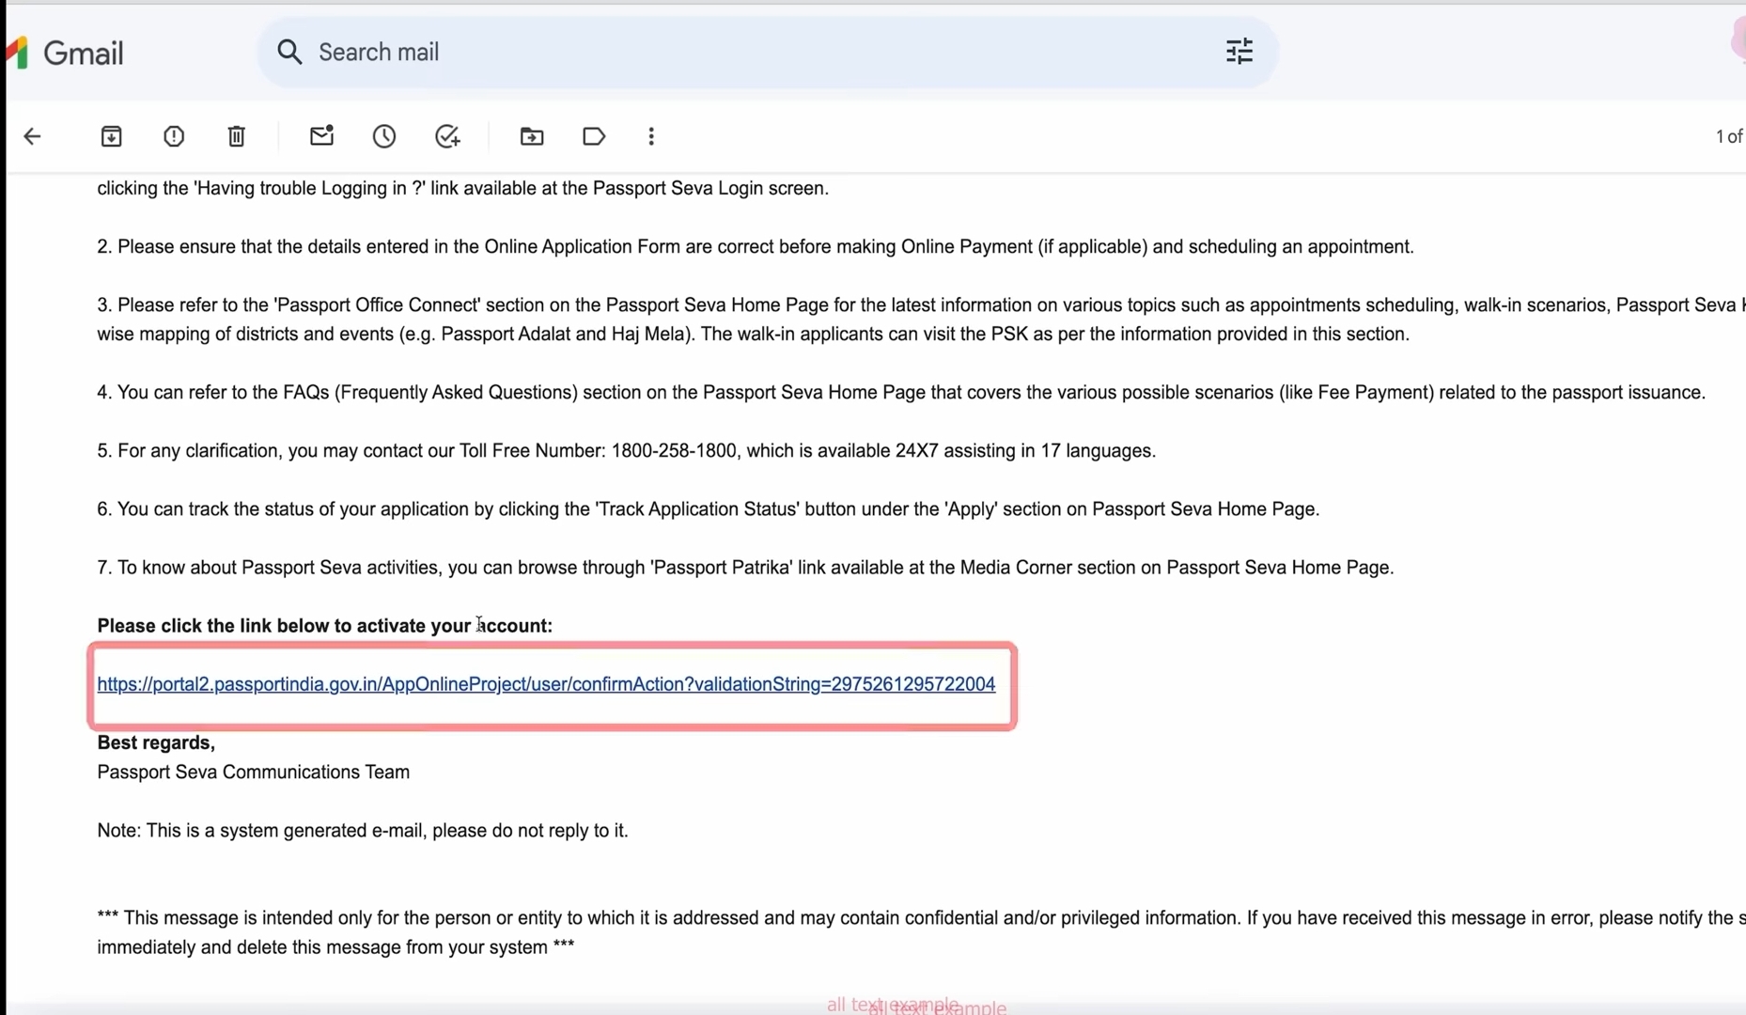This screenshot has height=1015, width=1746.
Task: Open the More options three-dot menu
Action: pos(651,137)
